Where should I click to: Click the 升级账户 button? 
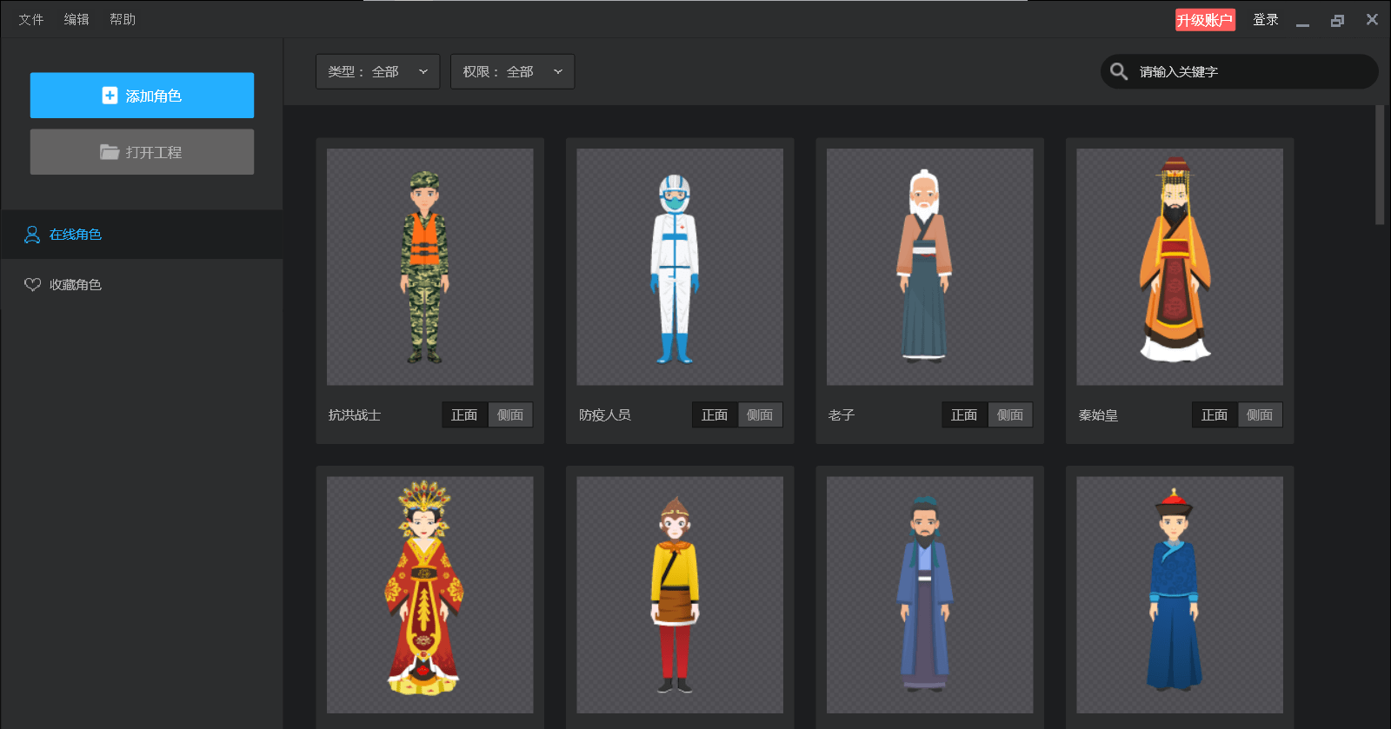1205,20
